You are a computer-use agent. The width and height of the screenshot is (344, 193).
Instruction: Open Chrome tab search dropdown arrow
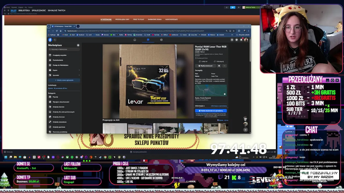[x=49, y=26]
